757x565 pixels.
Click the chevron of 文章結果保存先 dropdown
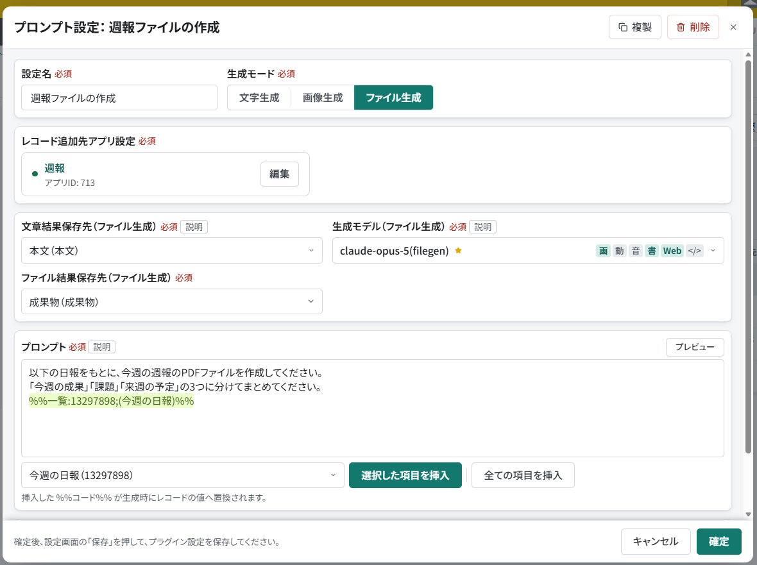311,250
